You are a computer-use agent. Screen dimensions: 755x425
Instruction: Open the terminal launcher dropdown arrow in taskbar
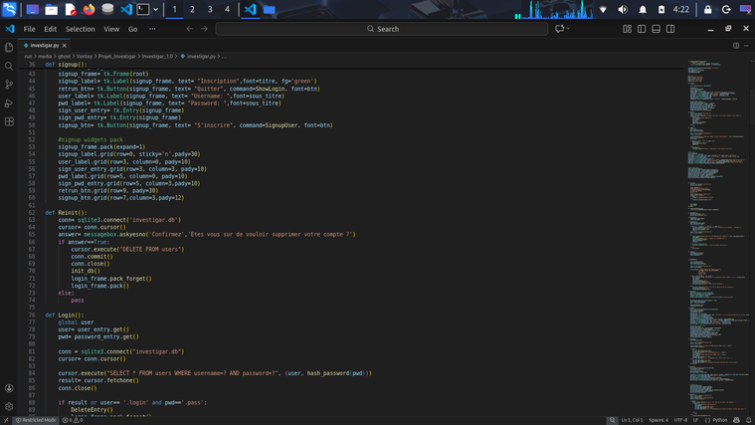155,9
